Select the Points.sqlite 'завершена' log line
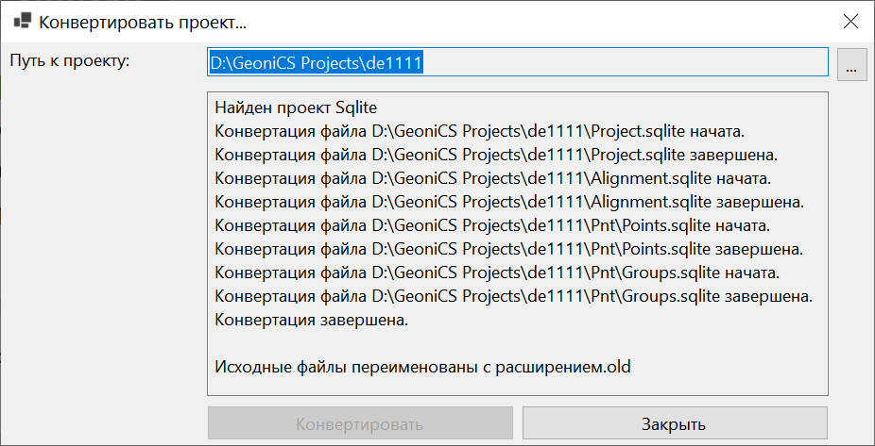The width and height of the screenshot is (875, 446). pos(509,249)
